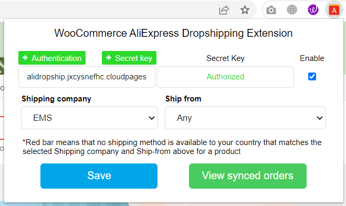Click the green Authentication button
This screenshot has height=206, width=346.
coord(52,58)
